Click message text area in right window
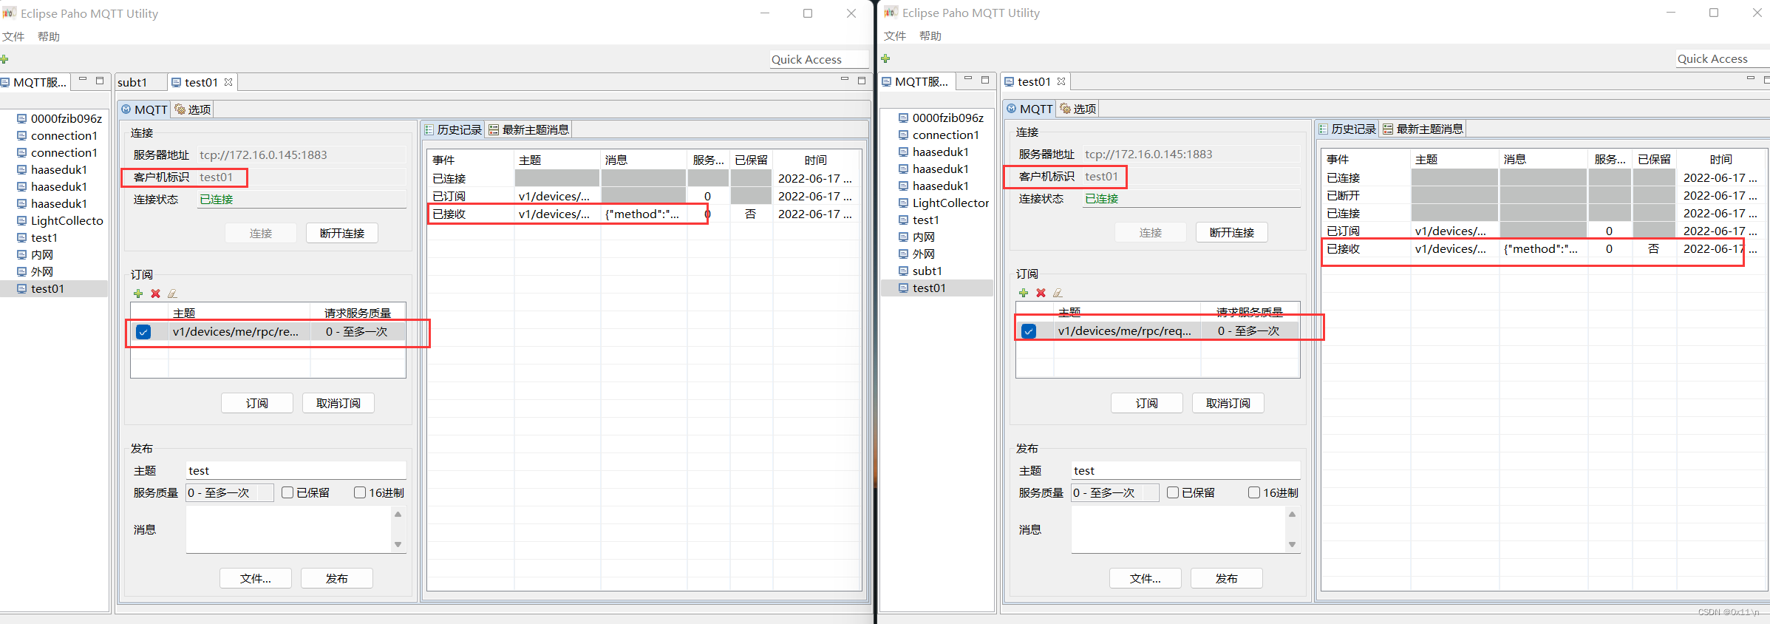Image resolution: width=1770 pixels, height=624 pixels. click(x=1179, y=529)
